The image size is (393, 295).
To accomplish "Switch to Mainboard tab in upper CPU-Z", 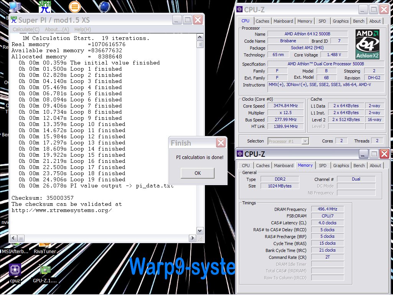I will (x=283, y=21).
